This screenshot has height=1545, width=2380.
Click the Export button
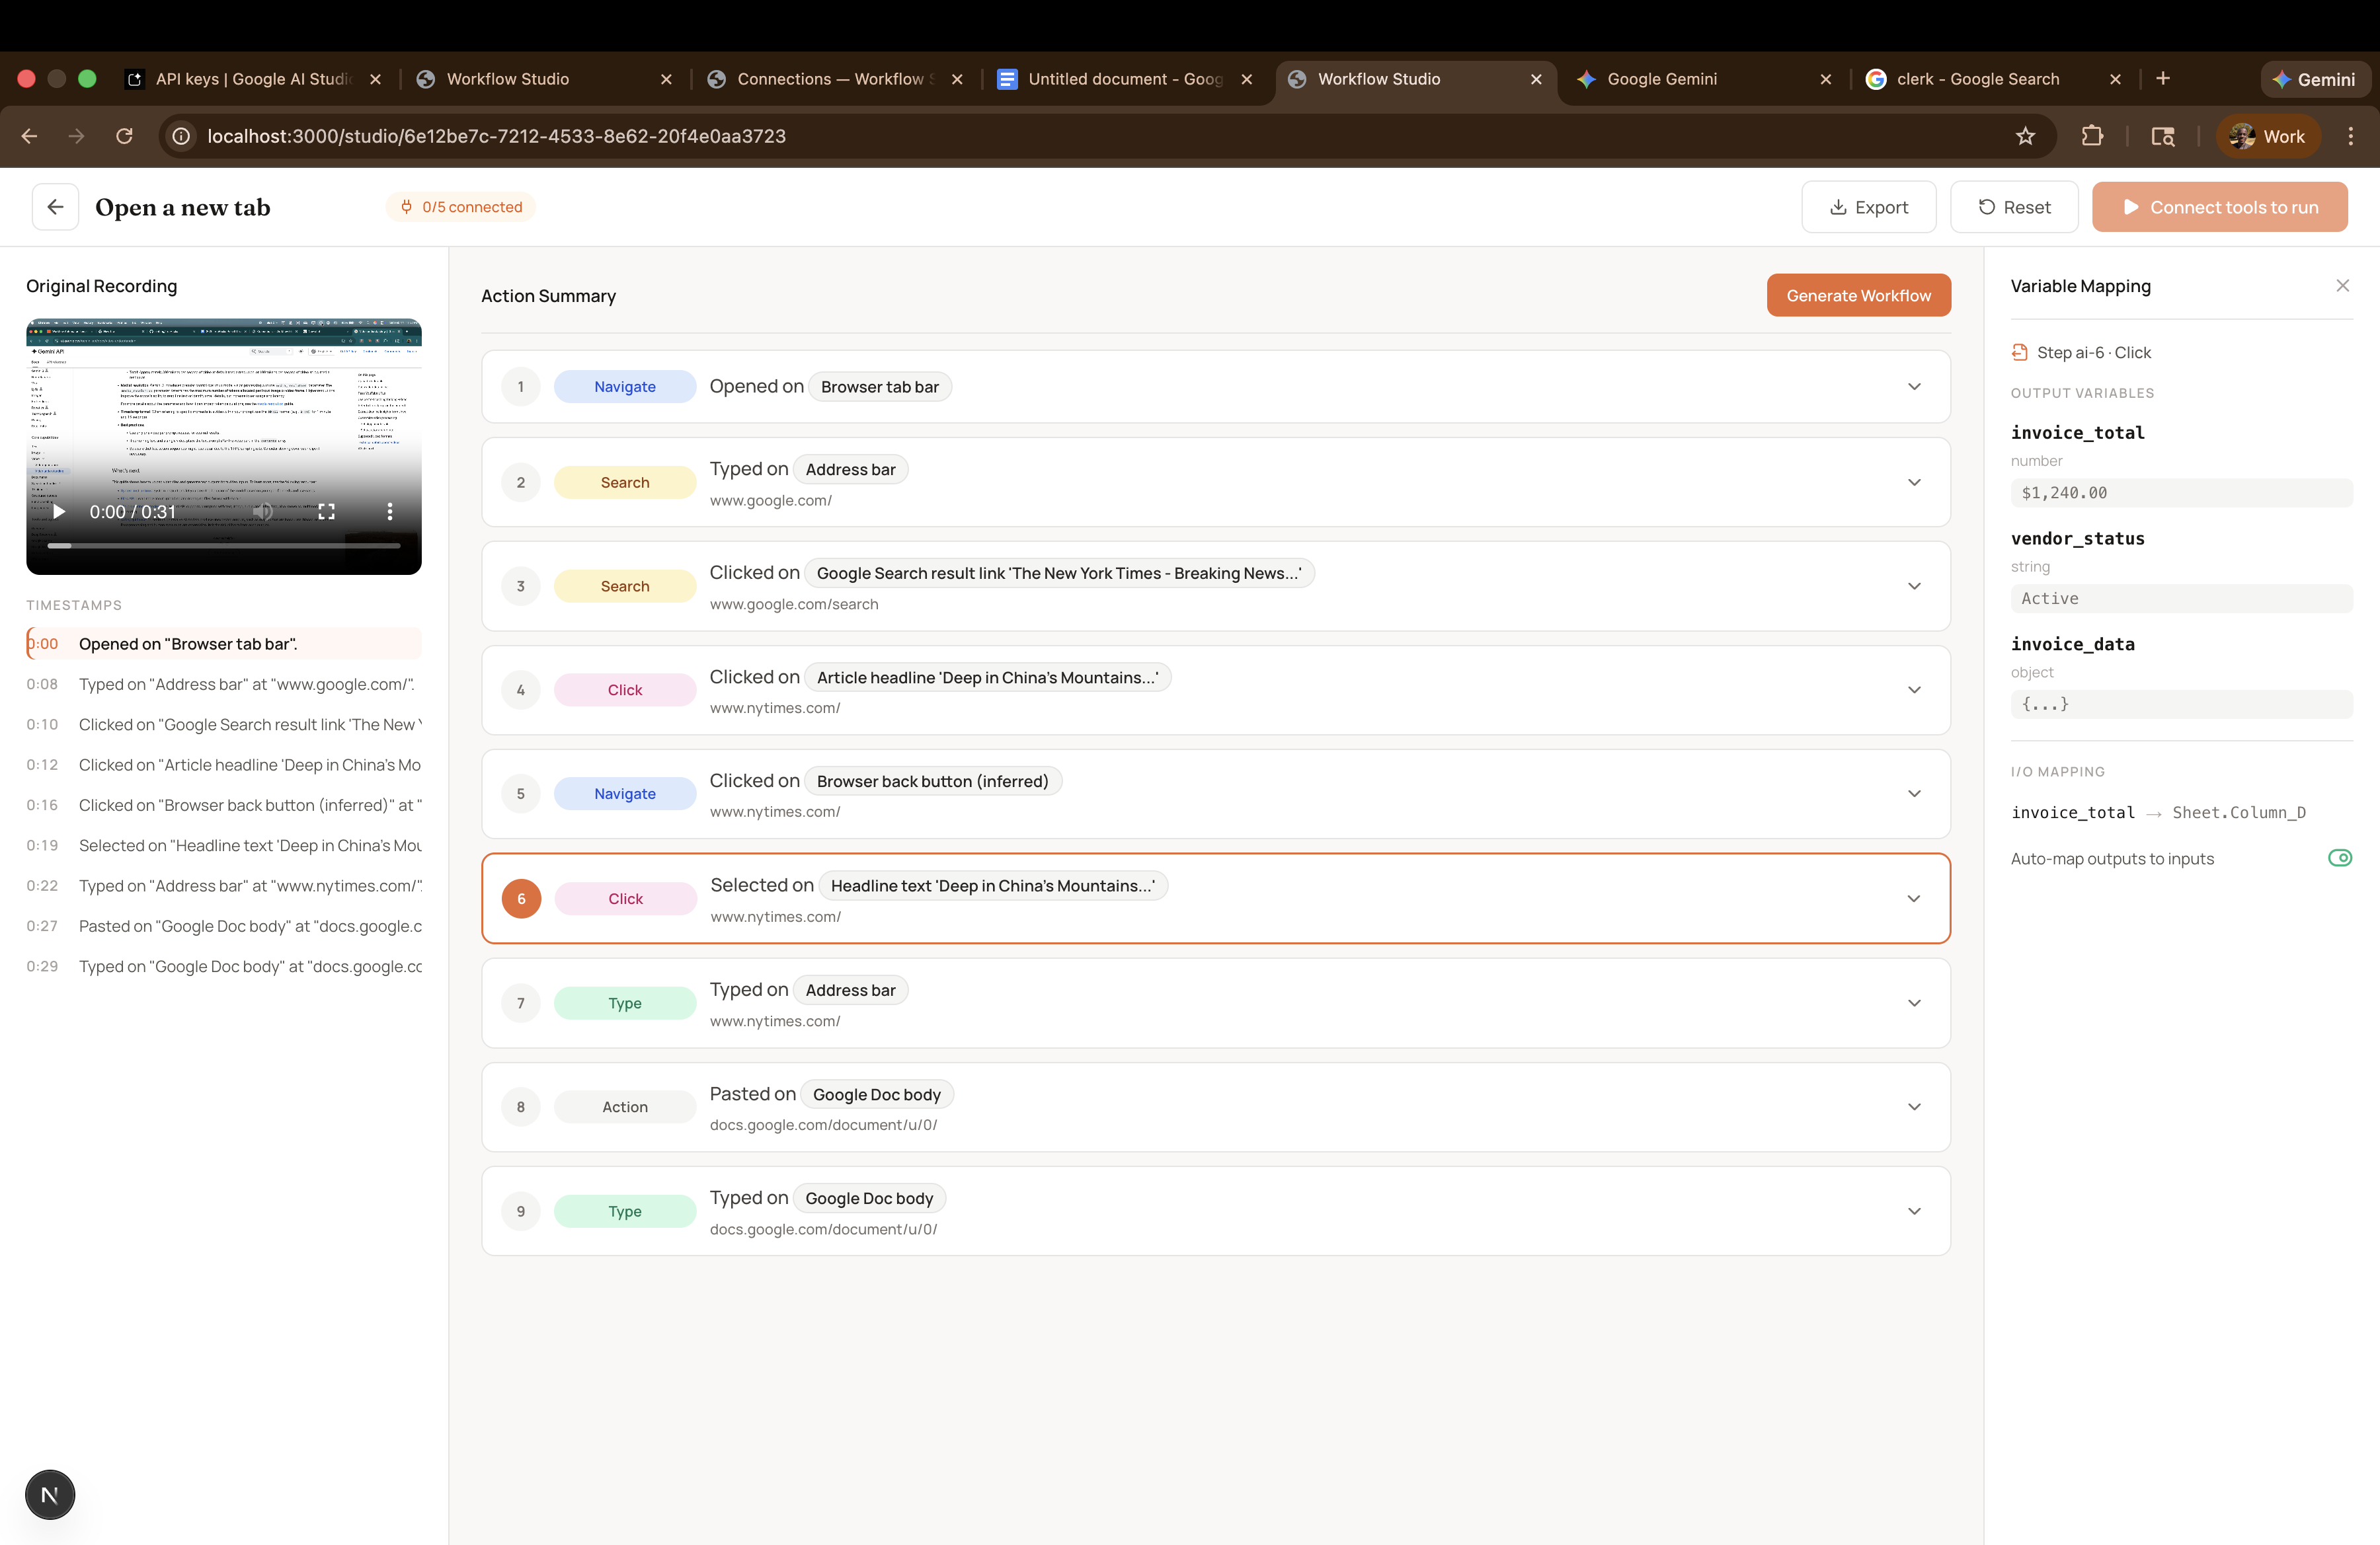1868,207
